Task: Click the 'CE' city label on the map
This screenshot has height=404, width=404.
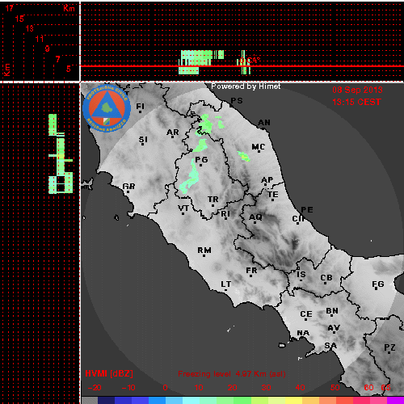Action: click(x=306, y=314)
